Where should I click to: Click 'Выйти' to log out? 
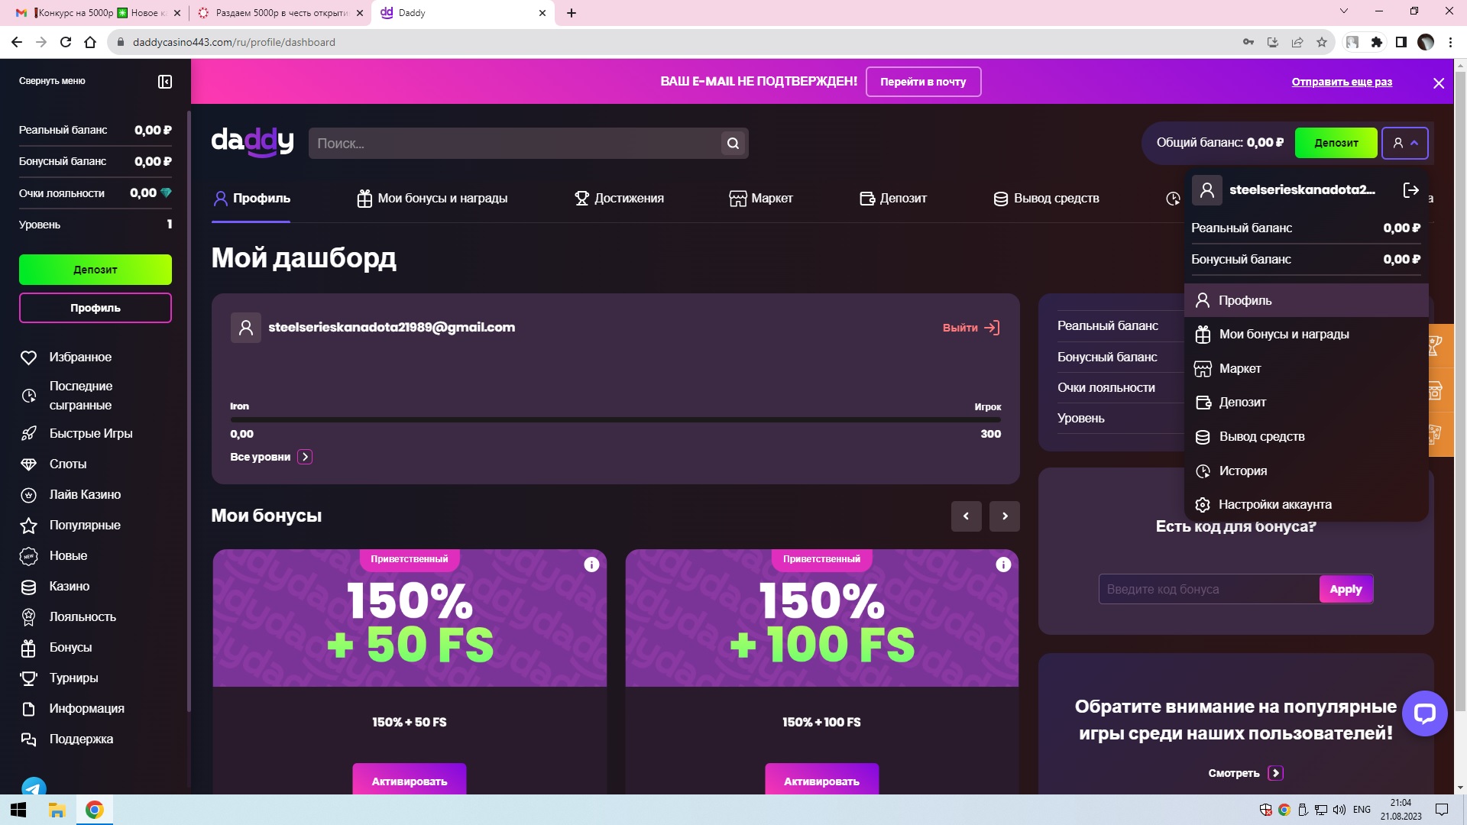point(971,328)
